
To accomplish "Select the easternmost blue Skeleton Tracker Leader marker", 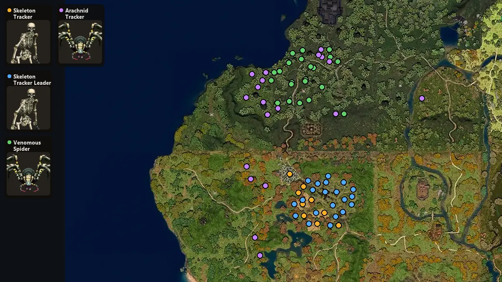I will pos(353,189).
